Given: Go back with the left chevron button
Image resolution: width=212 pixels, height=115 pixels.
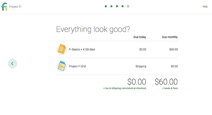Looking at the screenshot, I should coord(12,64).
